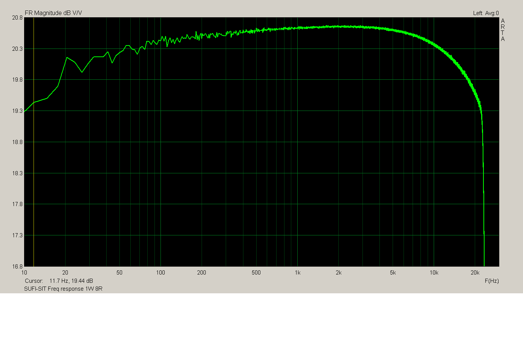The height and width of the screenshot is (361, 523).
Task: Click the caption 'SUFI-SIT Freq response 1W 8R'
Action: [x=63, y=289]
